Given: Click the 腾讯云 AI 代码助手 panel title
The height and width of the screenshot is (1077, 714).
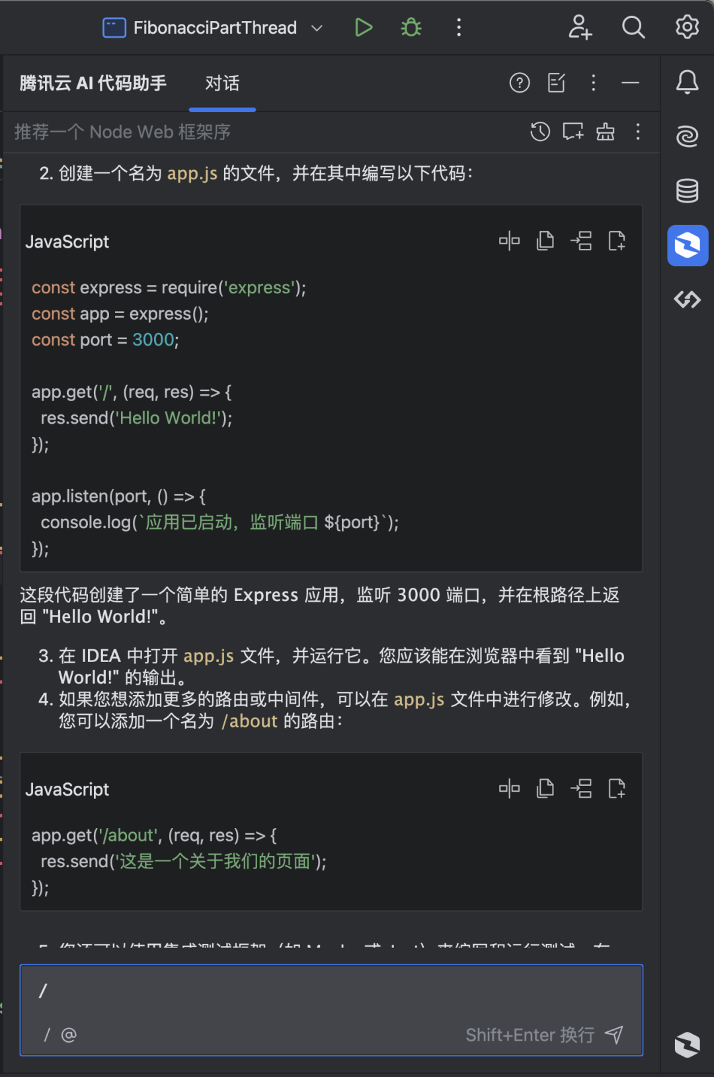Looking at the screenshot, I should click(x=93, y=83).
